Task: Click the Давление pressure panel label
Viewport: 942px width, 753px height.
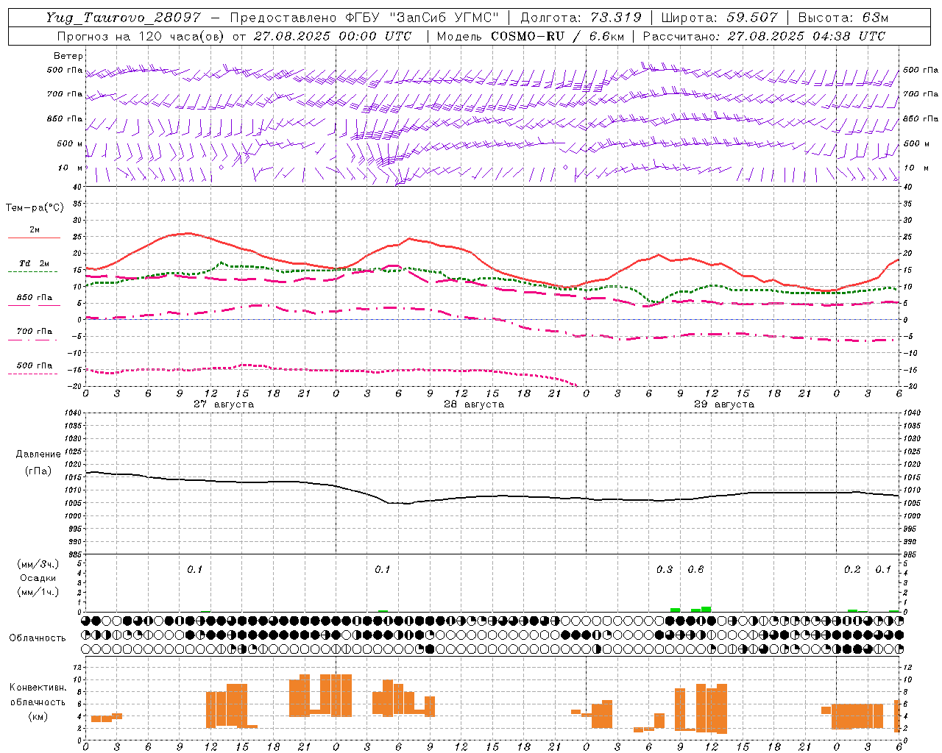Action: (x=38, y=454)
